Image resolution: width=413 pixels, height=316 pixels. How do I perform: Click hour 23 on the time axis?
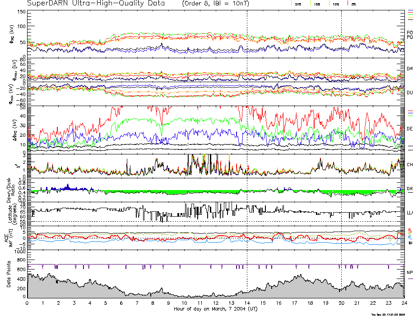point(389,303)
